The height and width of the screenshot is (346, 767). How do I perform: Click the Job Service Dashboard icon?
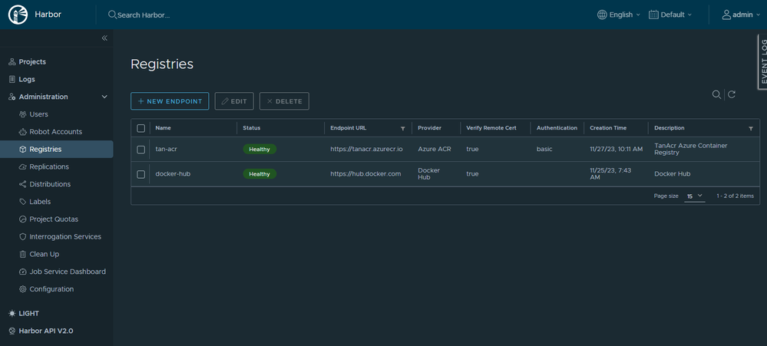[22, 272]
